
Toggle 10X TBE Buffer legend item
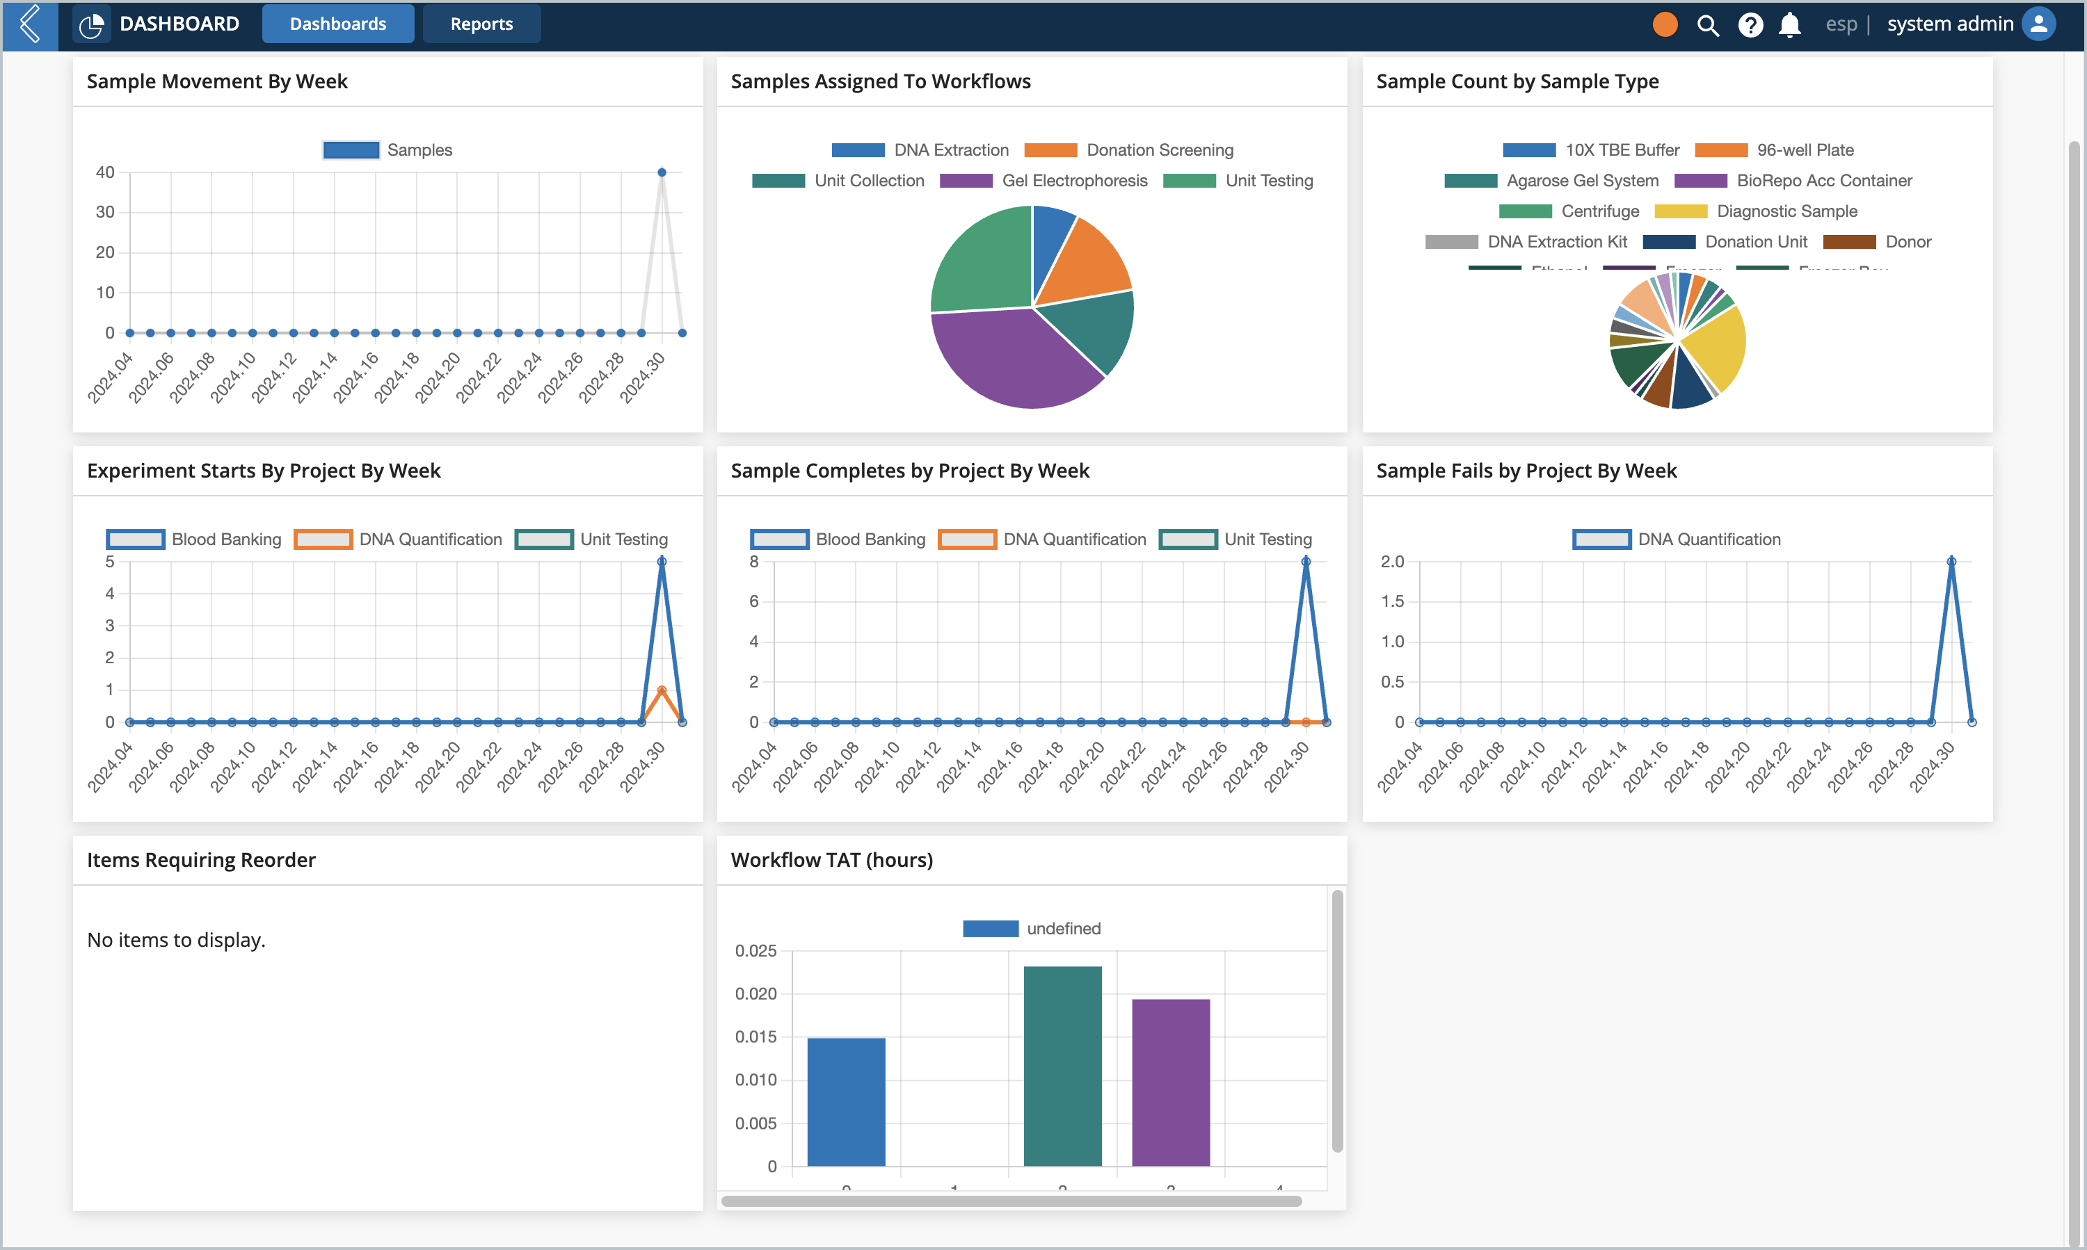pos(1590,150)
